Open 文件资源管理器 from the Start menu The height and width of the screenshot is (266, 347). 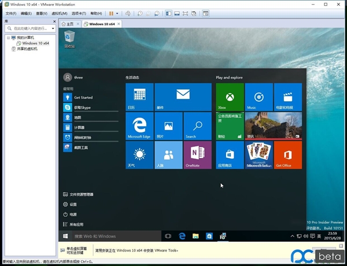coord(81,194)
